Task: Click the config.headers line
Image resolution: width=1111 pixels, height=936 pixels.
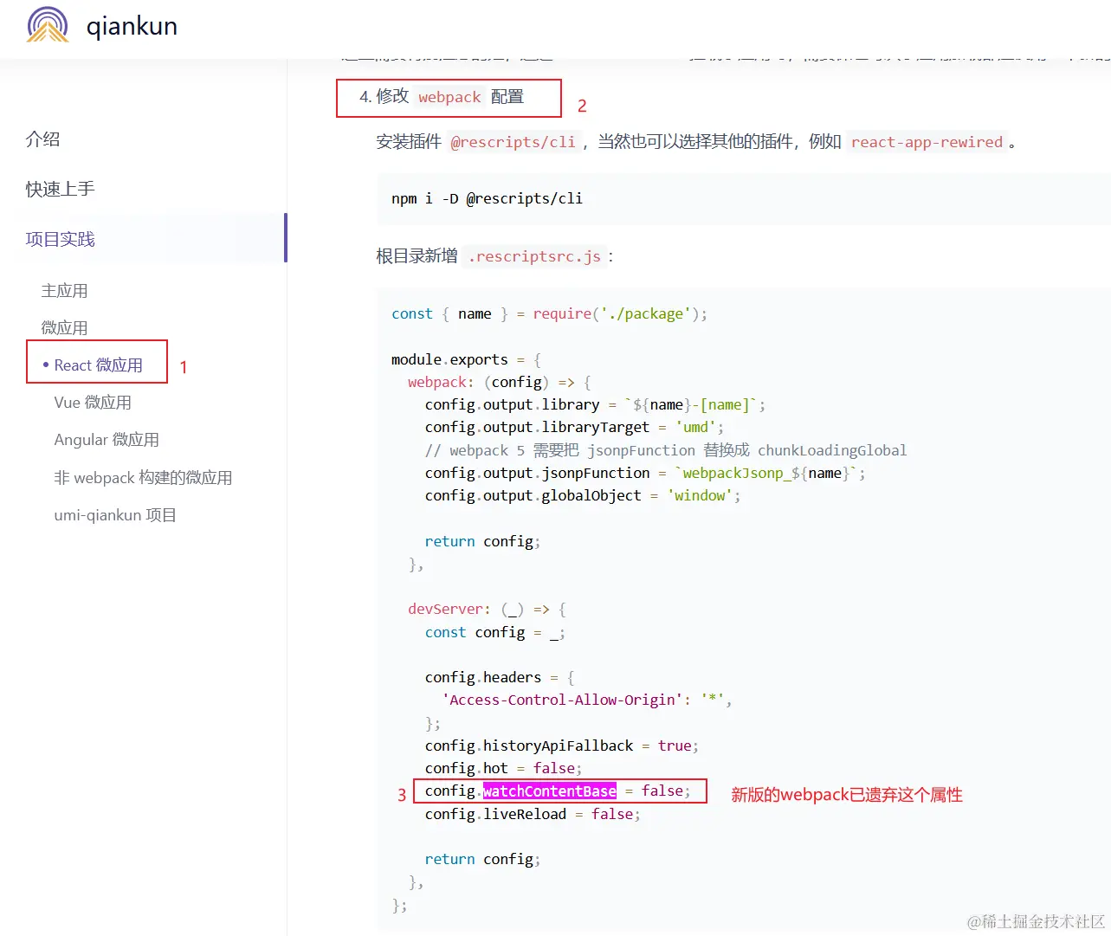Action: pos(500,677)
